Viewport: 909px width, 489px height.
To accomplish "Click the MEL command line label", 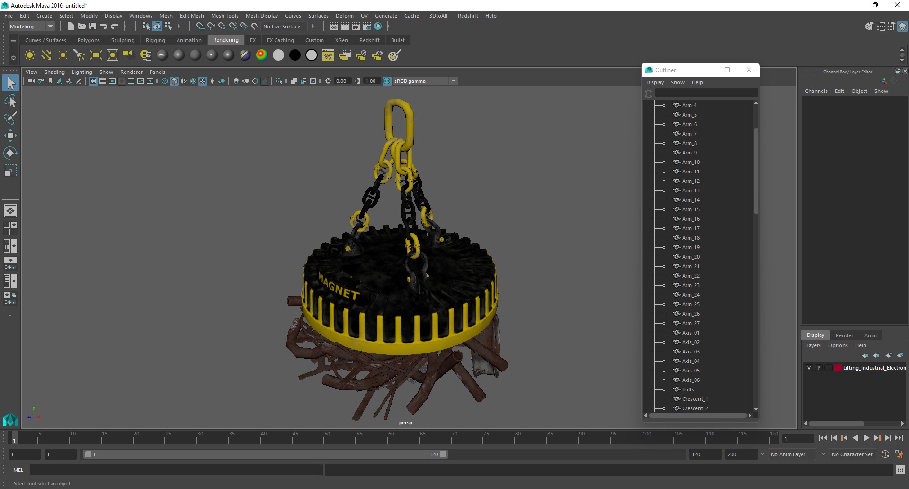I will (18, 470).
